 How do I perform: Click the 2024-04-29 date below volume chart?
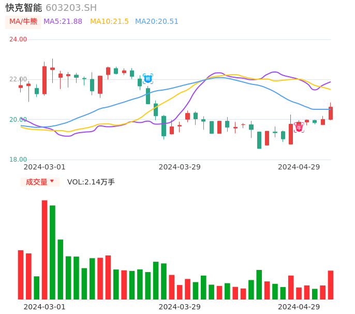299,307
